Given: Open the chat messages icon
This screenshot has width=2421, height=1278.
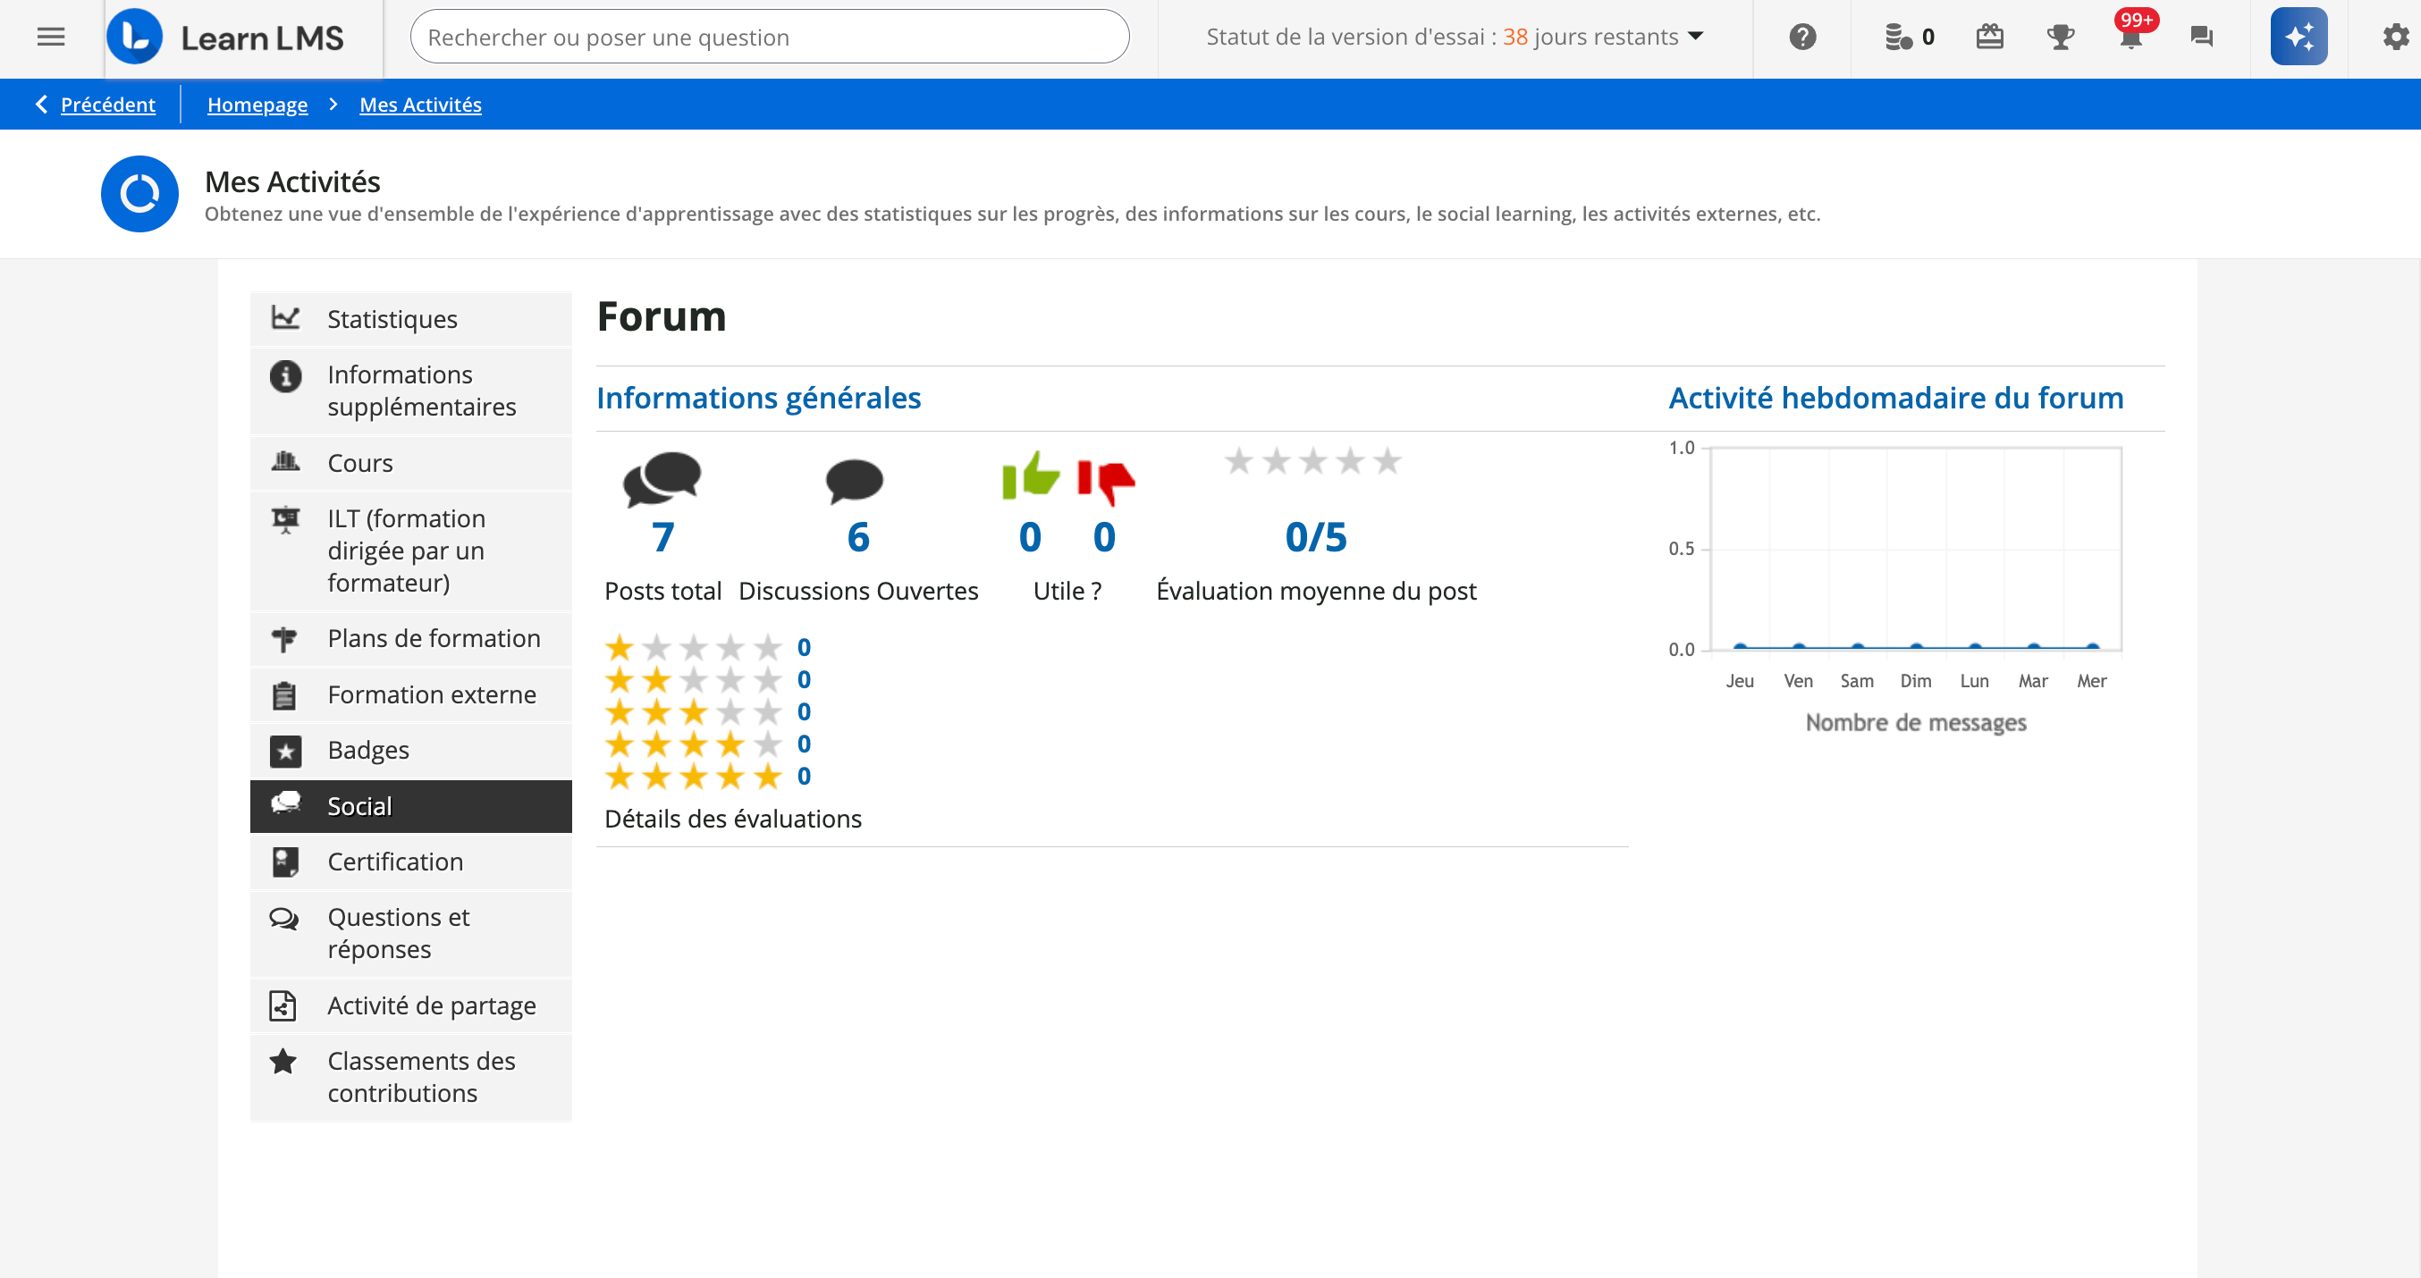Looking at the screenshot, I should point(2201,37).
